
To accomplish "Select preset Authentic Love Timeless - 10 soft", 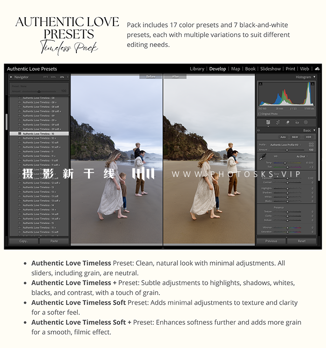I will tap(39, 143).
